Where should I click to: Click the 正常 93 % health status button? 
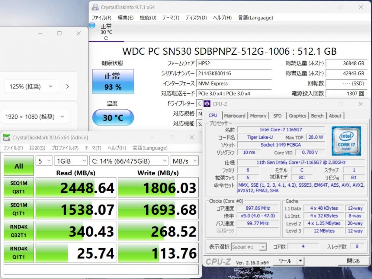(113, 81)
